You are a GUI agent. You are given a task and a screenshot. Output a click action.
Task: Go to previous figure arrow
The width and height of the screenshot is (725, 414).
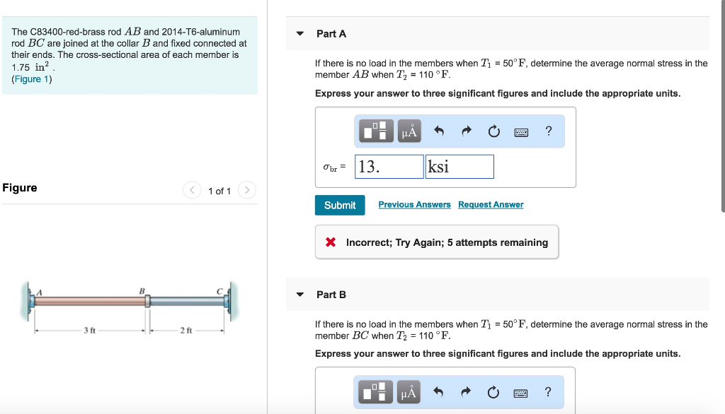point(192,190)
